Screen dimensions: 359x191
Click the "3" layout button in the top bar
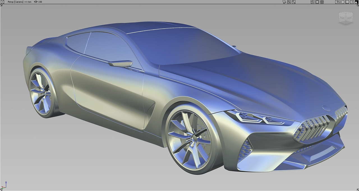click(352, 2)
